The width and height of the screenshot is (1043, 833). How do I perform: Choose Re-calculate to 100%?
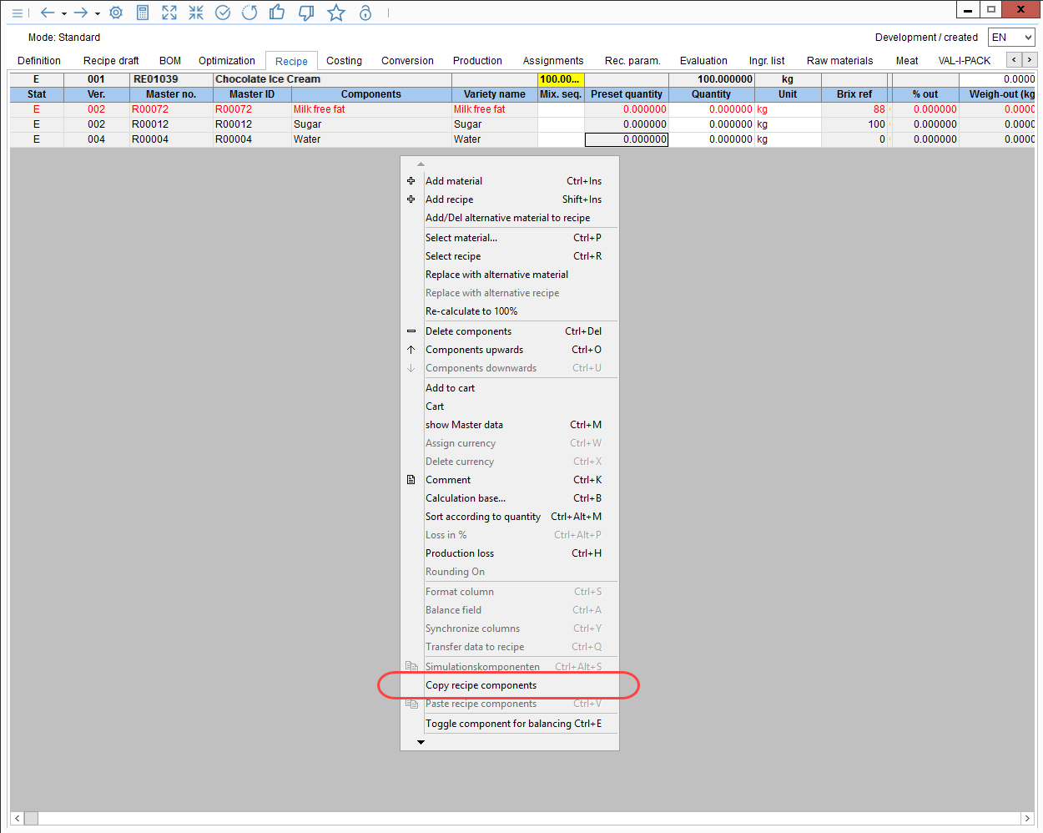[510, 311]
